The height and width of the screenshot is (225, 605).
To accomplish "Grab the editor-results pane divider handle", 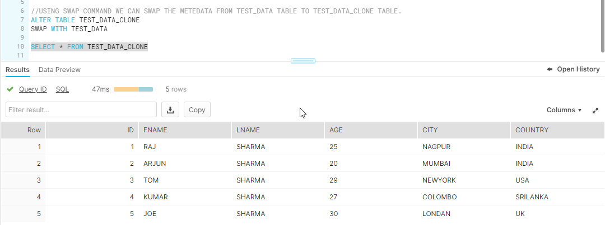I will [303, 61].
